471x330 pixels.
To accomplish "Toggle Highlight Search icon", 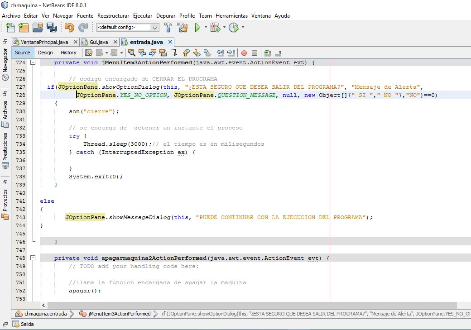I will click(163, 53).
